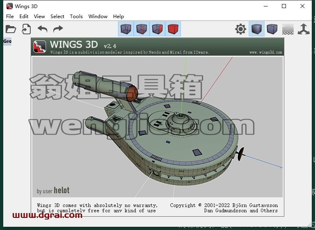Open the View menu
This screenshot has height=230, width=315.
coord(39,17)
